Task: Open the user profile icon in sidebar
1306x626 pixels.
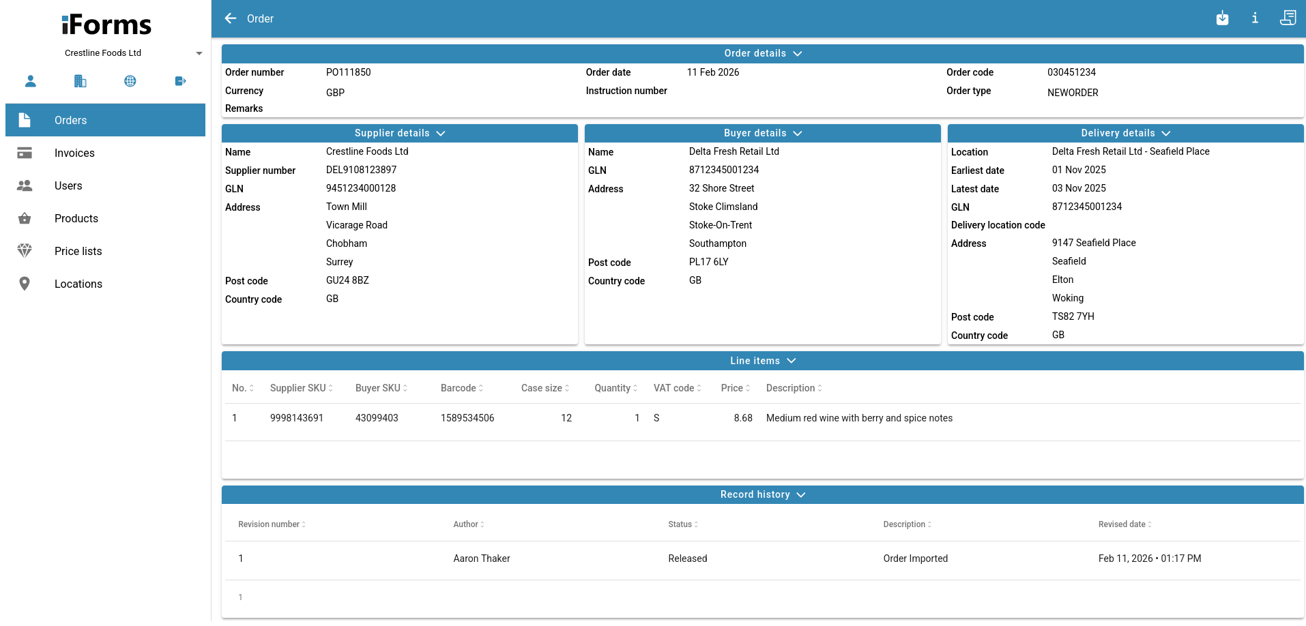Action: pyautogui.click(x=31, y=81)
